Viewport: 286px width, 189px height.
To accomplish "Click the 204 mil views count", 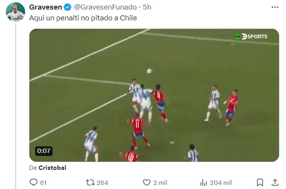I will point(221,183).
